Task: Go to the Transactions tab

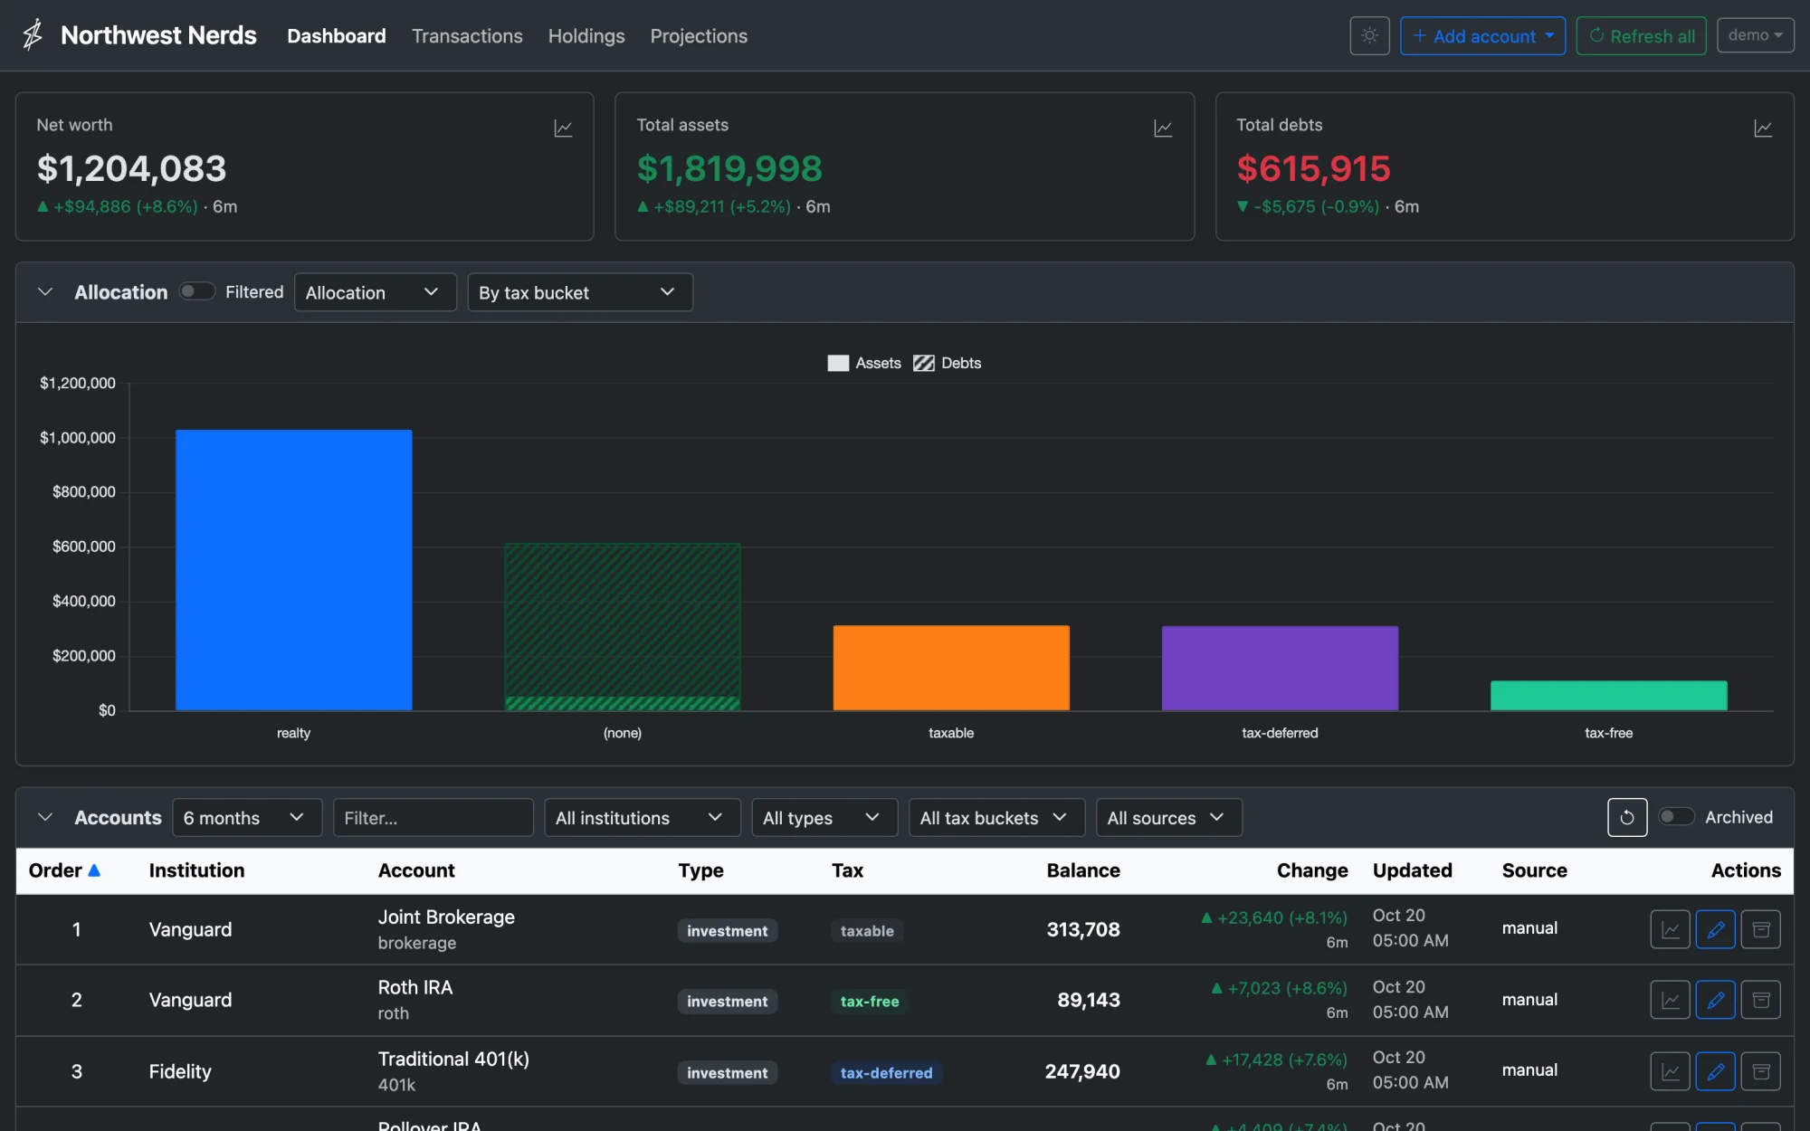Action: pyautogui.click(x=467, y=36)
